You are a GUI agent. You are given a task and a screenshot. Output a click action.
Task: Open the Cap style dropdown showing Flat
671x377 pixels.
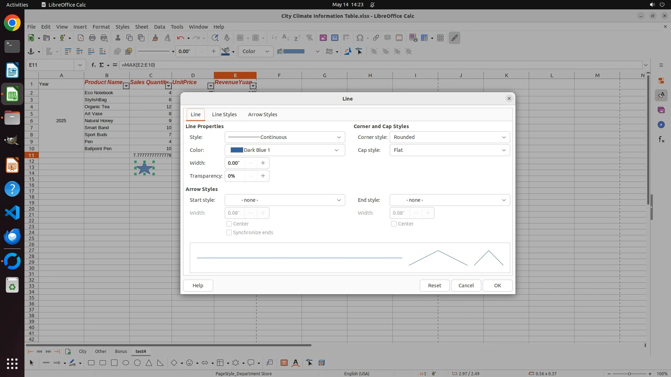449,150
